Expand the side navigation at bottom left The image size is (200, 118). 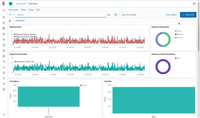tap(4, 115)
